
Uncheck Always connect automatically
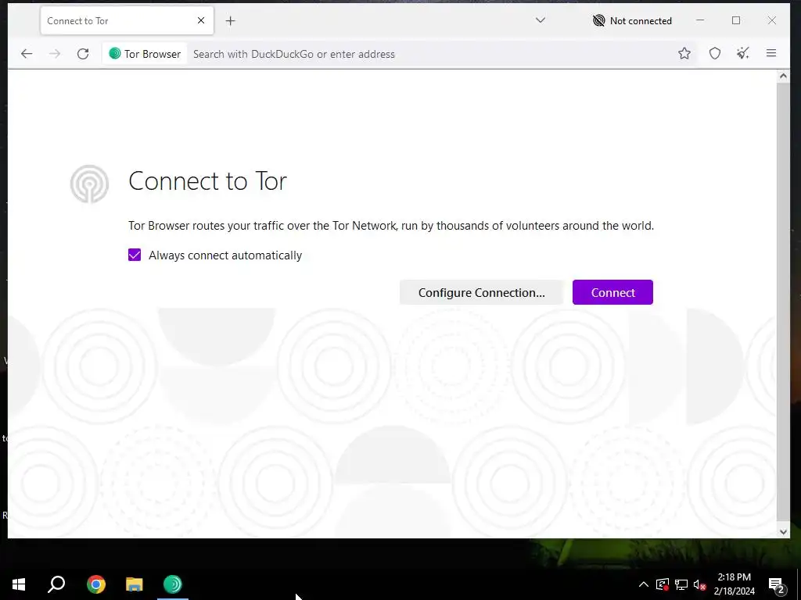[x=135, y=255]
